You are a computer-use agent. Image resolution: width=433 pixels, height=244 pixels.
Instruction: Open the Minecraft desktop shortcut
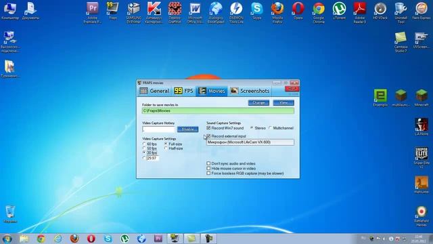pyautogui.click(x=421, y=98)
